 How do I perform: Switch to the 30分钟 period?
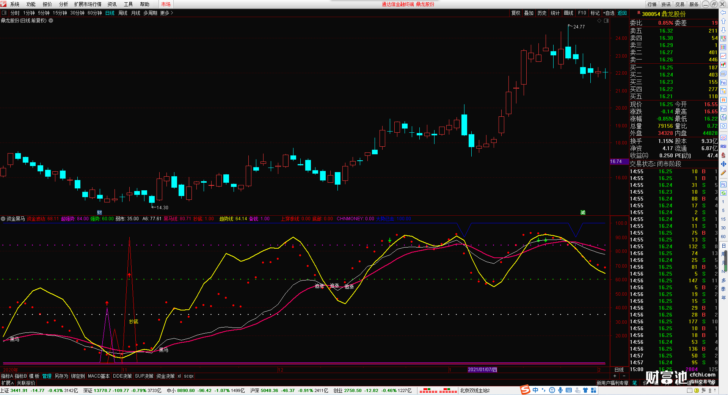[77, 13]
